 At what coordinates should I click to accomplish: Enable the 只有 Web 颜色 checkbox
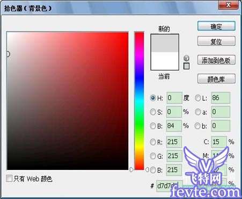click(x=9, y=179)
